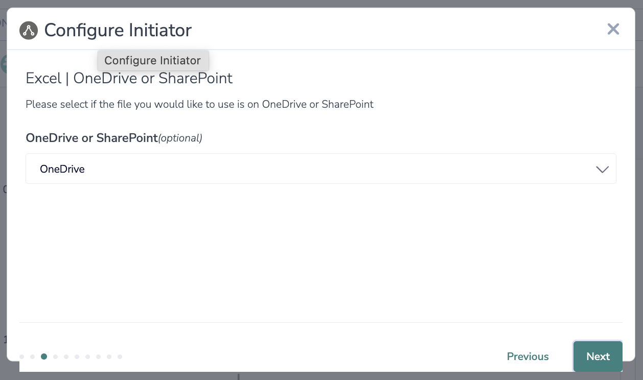The height and width of the screenshot is (380, 643).
Task: Go to the sixth step dot
Action: (x=77, y=357)
